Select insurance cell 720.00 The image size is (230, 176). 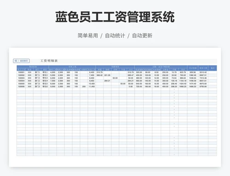click(139, 86)
